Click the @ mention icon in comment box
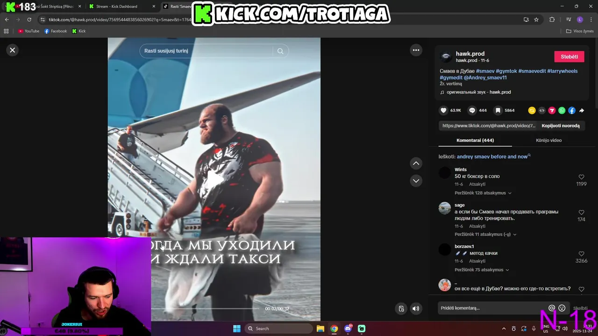This screenshot has width=598, height=336. [552, 308]
